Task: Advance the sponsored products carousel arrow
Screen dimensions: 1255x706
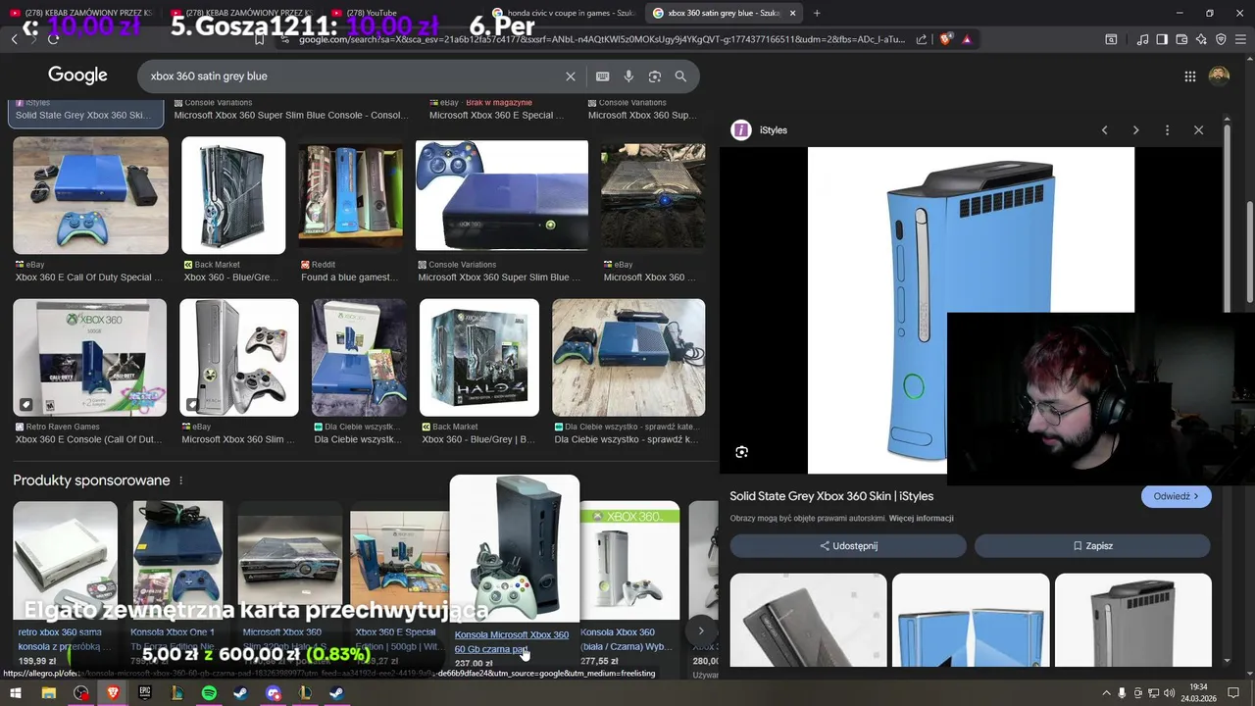Action: [x=700, y=630]
